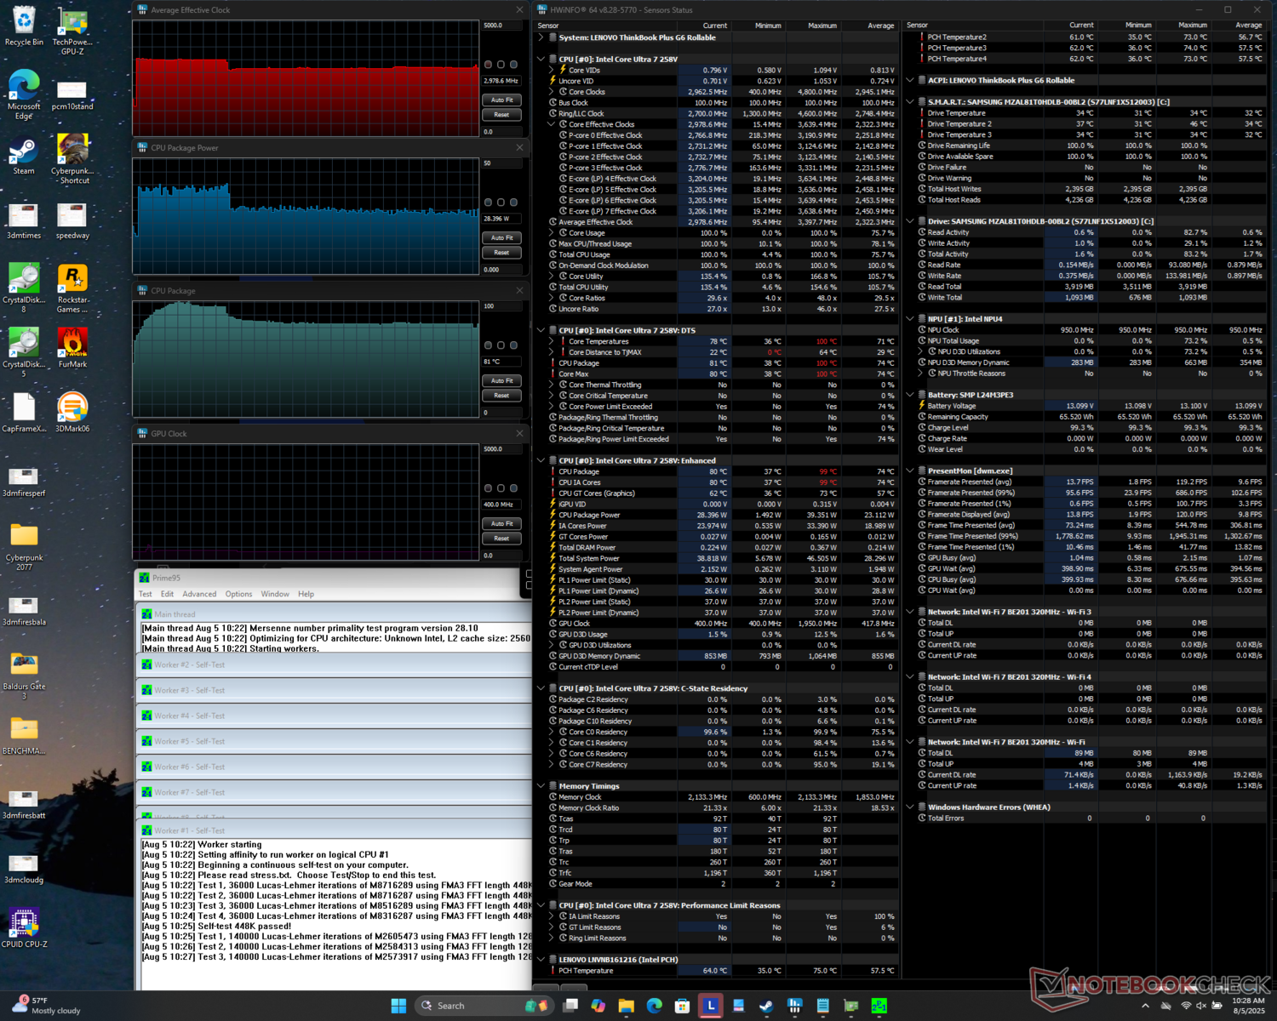Open the Prime95 Edit menu
Screen dimensions: 1277x1021
[x=167, y=594]
